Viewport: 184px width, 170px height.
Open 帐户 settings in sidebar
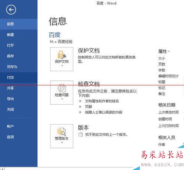[x=19, y=126]
